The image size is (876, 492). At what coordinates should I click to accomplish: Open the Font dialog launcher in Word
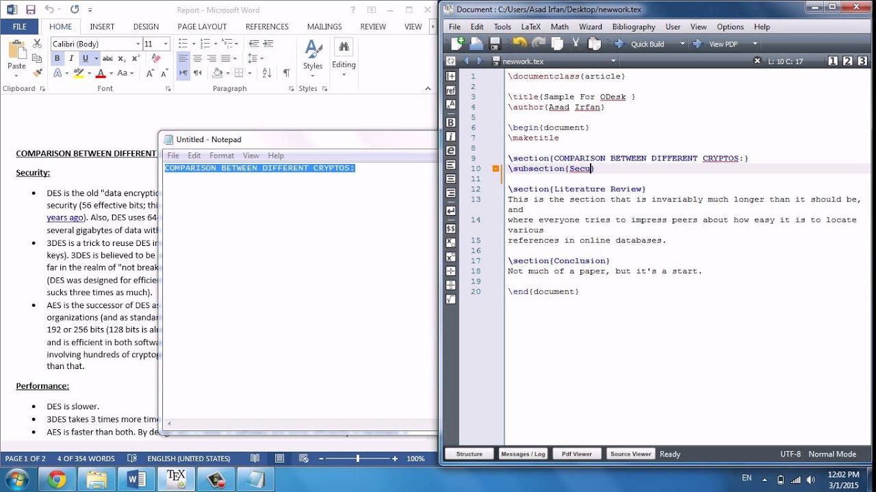(168, 89)
